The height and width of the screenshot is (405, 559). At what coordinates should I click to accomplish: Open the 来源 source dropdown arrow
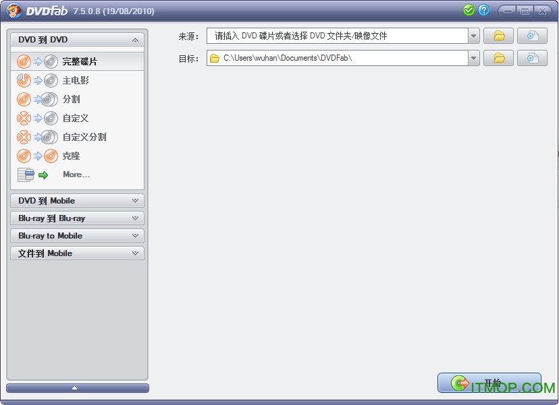(x=473, y=36)
